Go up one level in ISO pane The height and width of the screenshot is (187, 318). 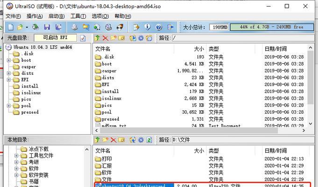tap(97, 38)
